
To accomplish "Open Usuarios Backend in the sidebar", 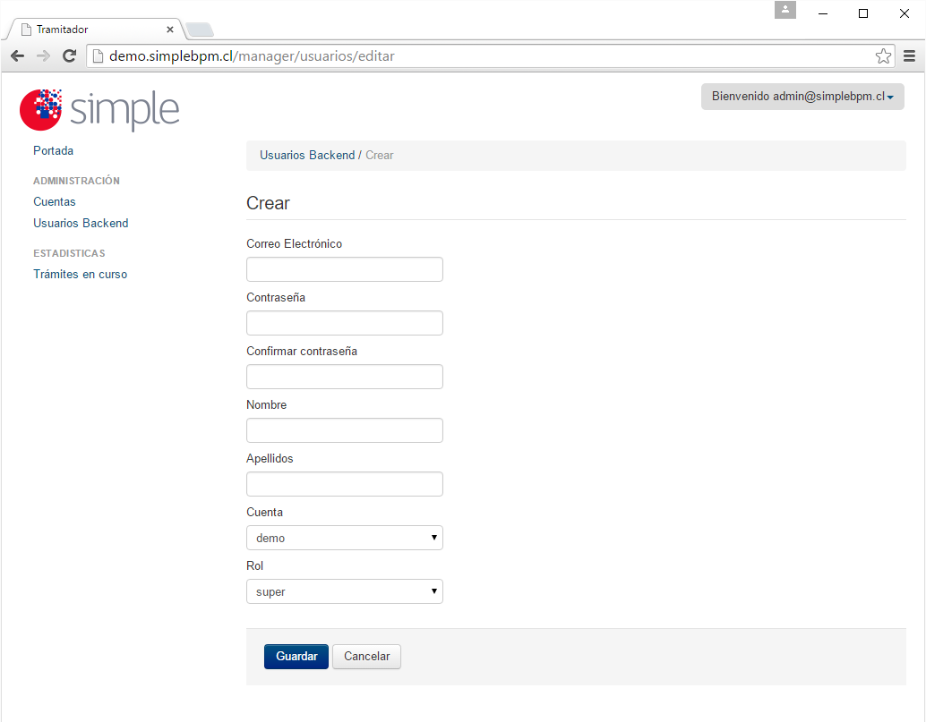I will (81, 223).
